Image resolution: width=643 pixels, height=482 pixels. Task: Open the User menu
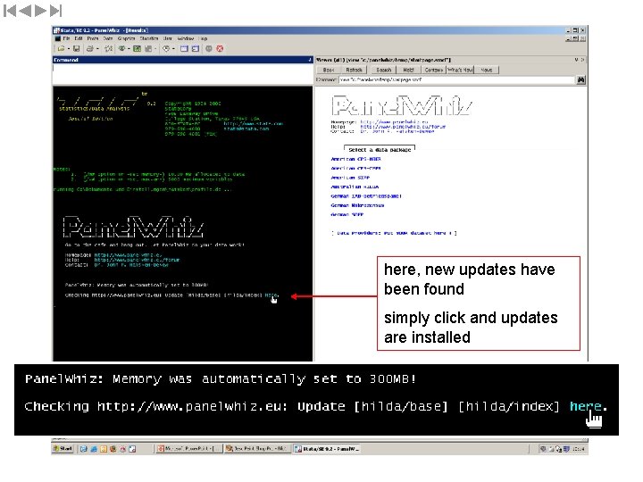pyautogui.click(x=168, y=38)
